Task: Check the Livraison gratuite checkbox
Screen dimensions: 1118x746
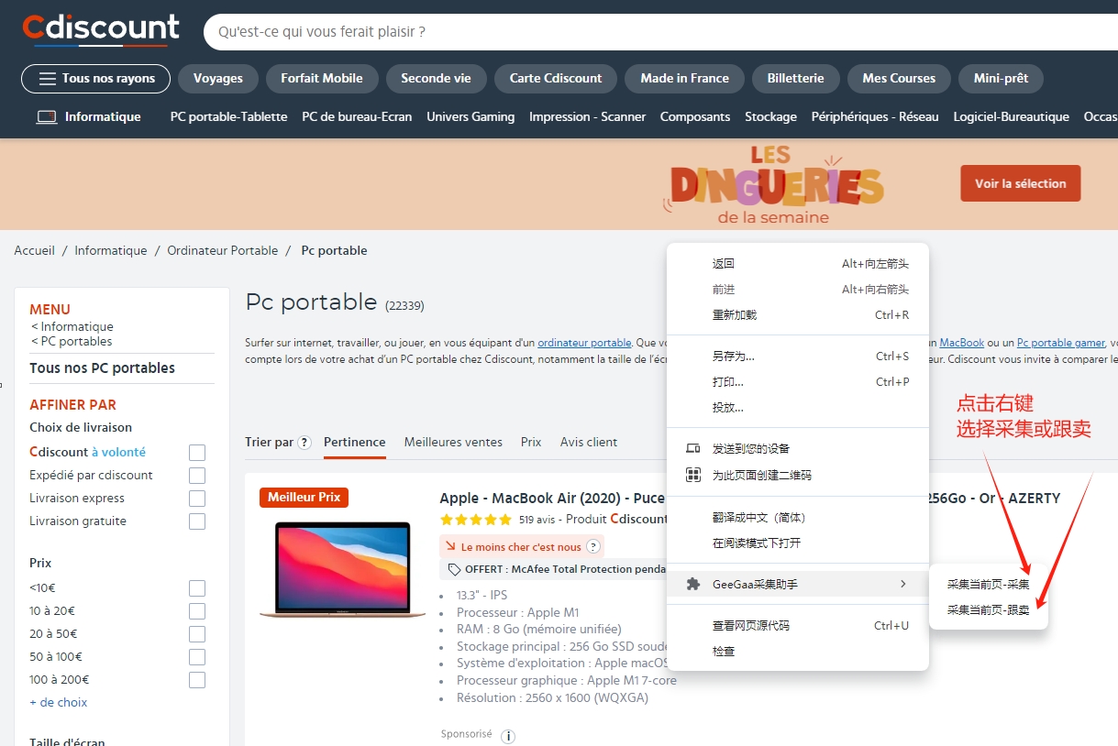Action: (x=197, y=521)
